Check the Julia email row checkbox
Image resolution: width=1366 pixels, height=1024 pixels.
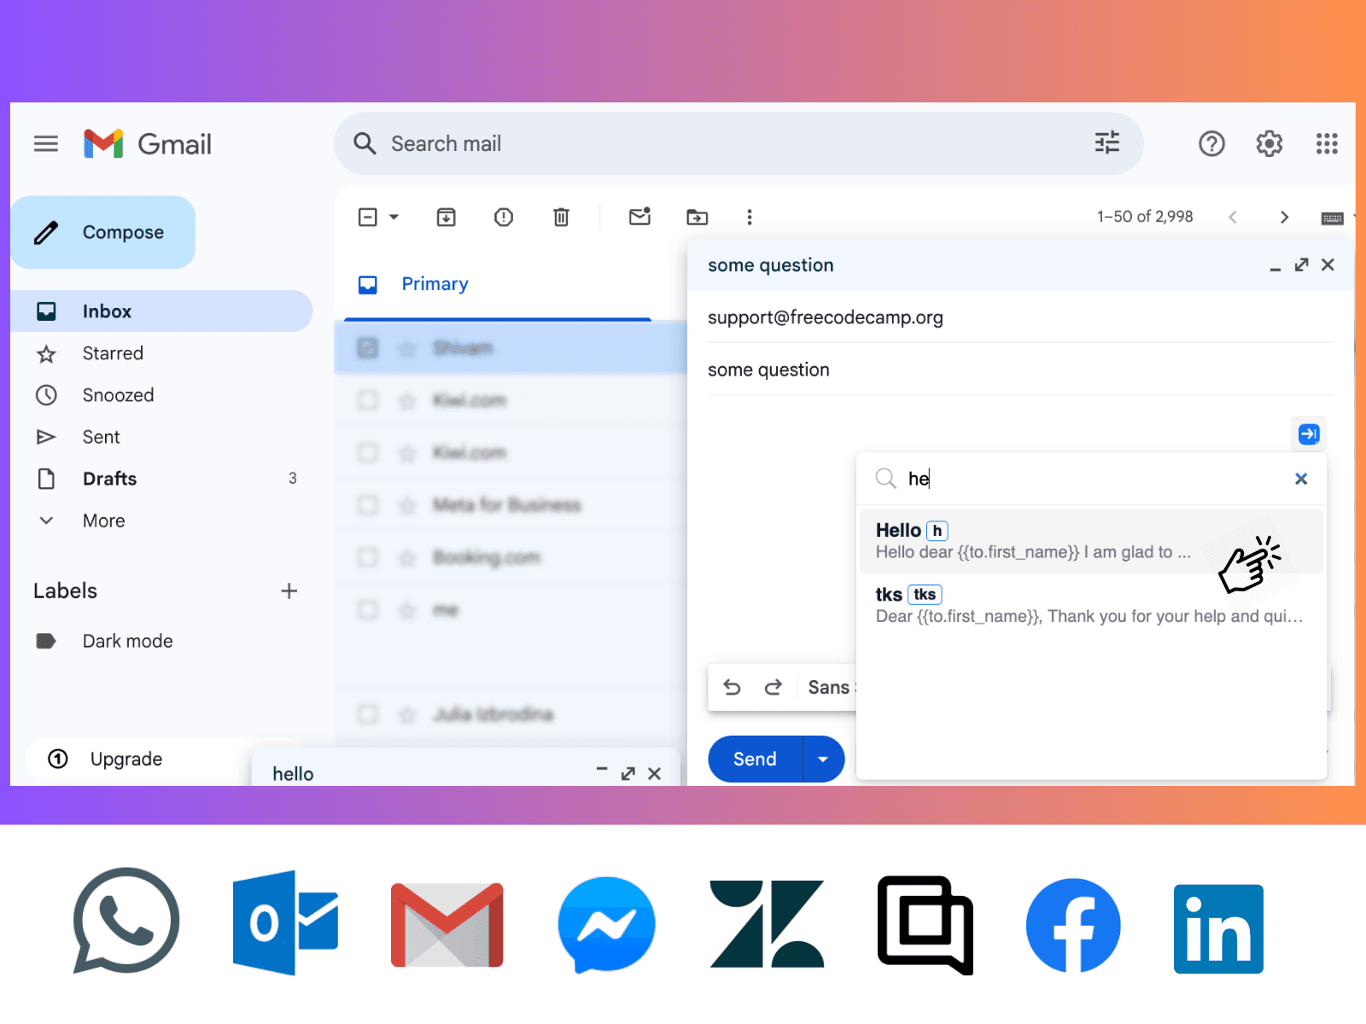click(368, 714)
